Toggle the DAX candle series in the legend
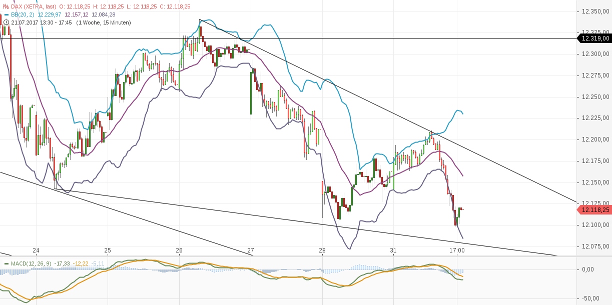 pos(33,7)
